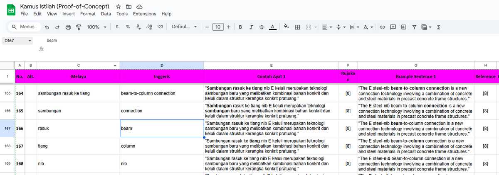Open the text wrapping dropdown
The height and width of the screenshot is (175, 499).
tap(354, 27)
